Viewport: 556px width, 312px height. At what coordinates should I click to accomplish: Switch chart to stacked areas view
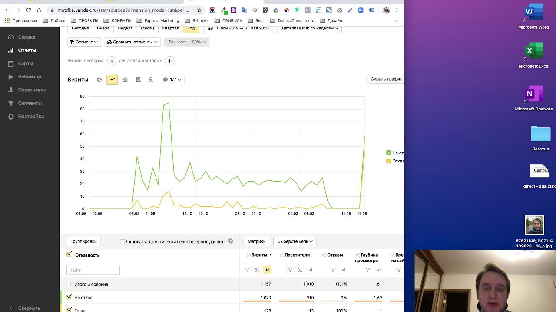(x=125, y=80)
